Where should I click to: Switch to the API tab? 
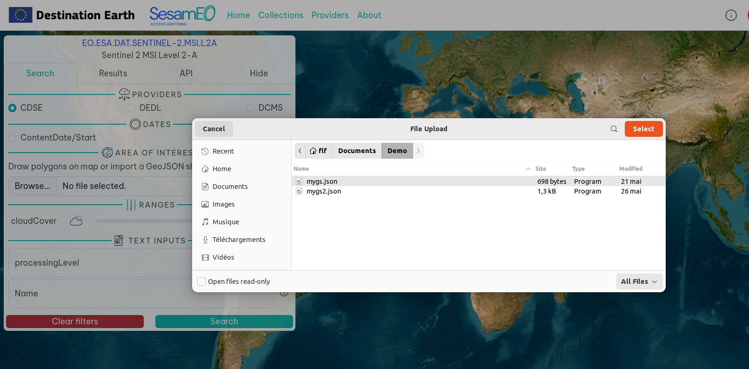point(186,74)
